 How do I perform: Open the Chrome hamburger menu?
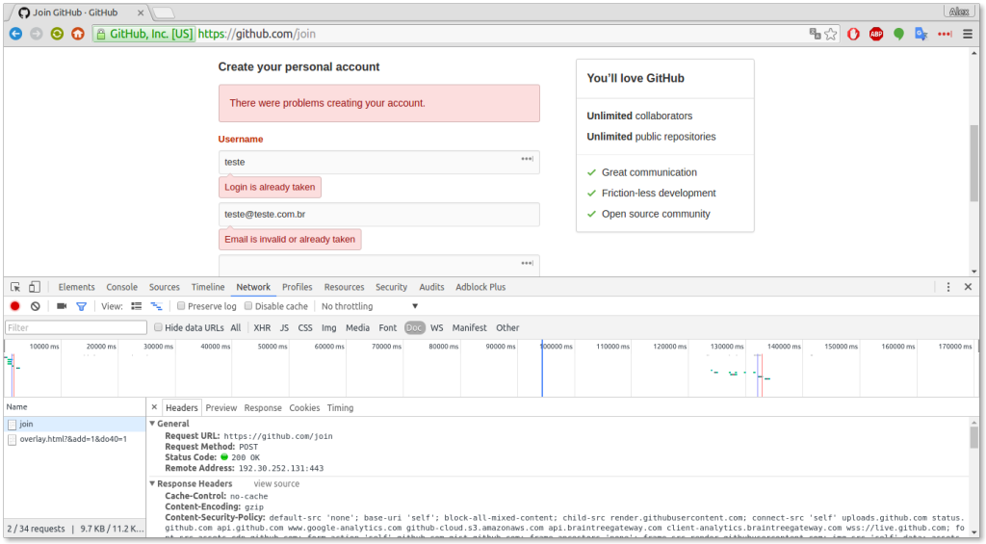pyautogui.click(x=968, y=34)
